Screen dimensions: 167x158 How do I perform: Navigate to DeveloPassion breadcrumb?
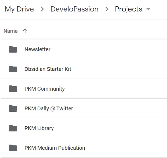point(74,9)
